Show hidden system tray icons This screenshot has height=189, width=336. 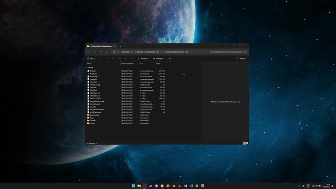[299, 186]
